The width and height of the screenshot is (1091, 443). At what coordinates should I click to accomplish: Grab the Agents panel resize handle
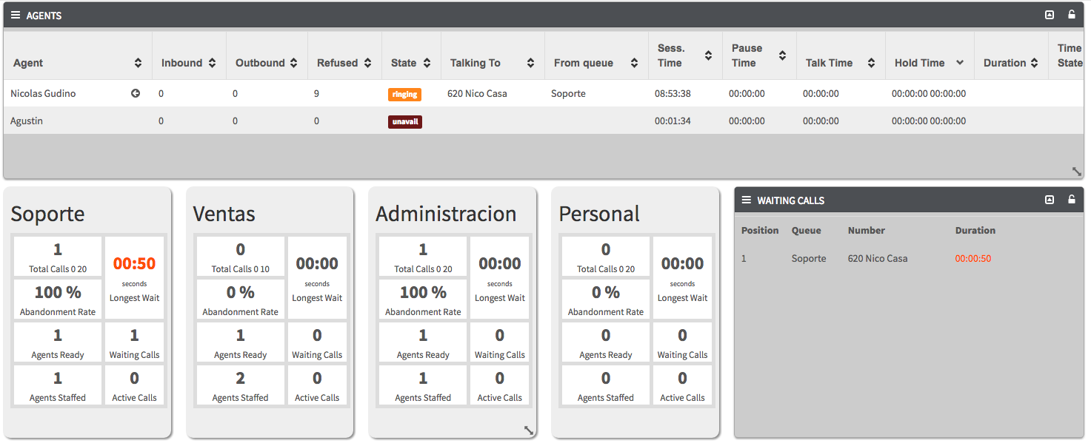pyautogui.click(x=1077, y=172)
